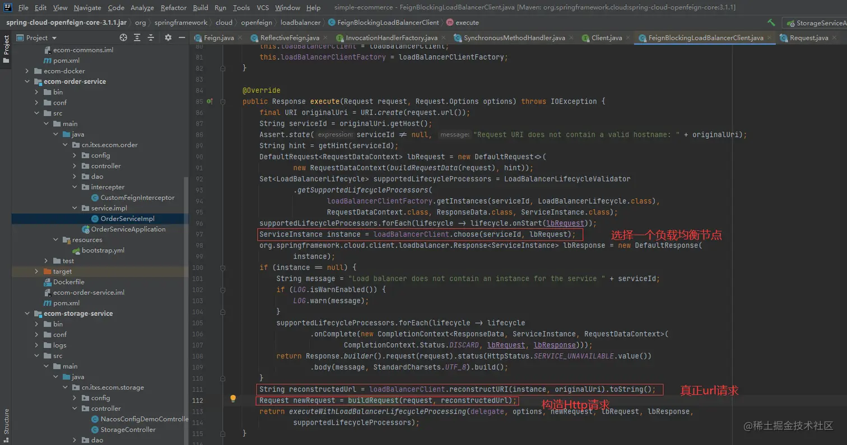Open the File menu
Image resolution: width=847 pixels, height=445 pixels.
pos(24,8)
